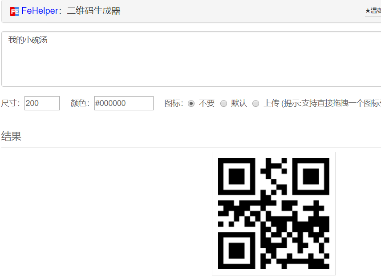The height and width of the screenshot is (279, 381).
Task: Click the text area containing 我的小碗汤
Action: pyautogui.click(x=191, y=59)
